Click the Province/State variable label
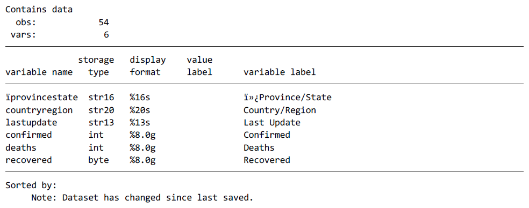Image resolution: width=529 pixels, height=208 pixels. coord(288,98)
